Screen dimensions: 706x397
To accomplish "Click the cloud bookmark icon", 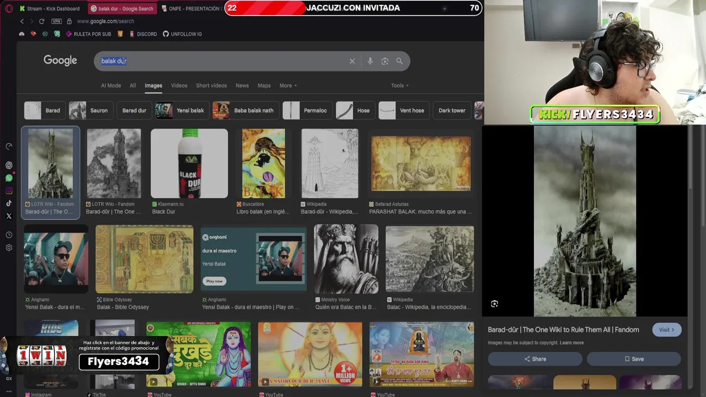I will click(x=22, y=34).
